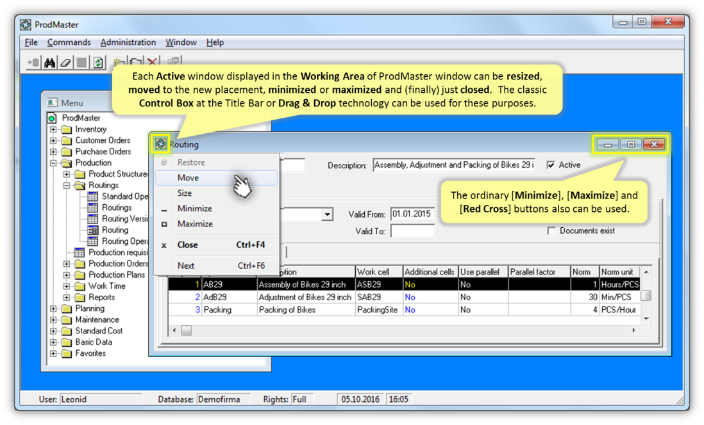
Task: Click the ProdMaster app icon in title bar
Action: pos(26,25)
